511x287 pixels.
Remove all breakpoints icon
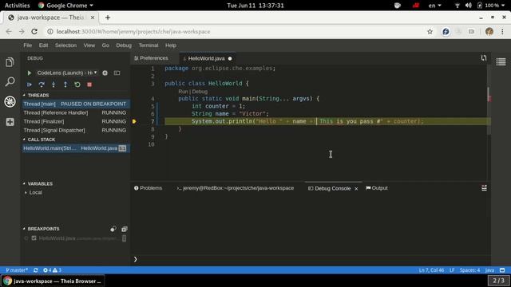point(125,229)
